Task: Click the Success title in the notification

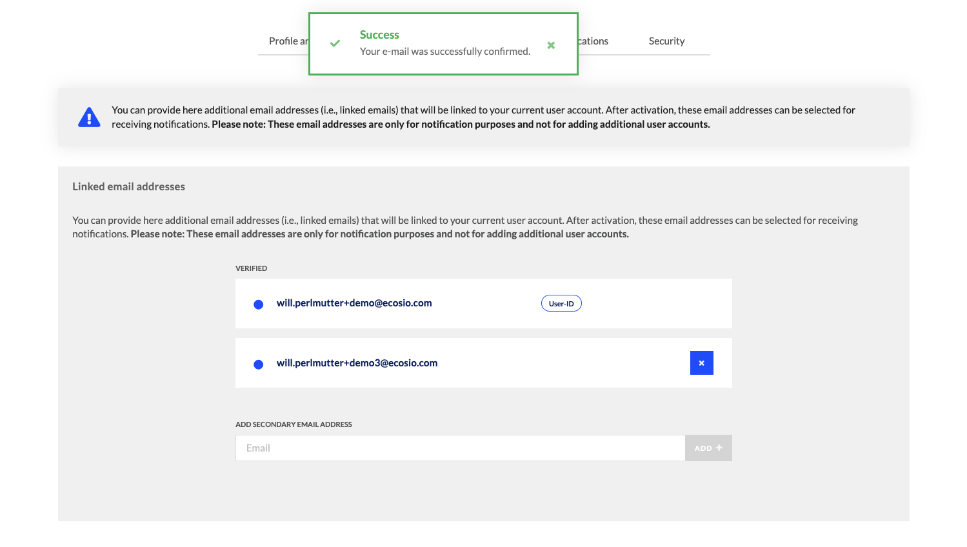Action: (379, 35)
